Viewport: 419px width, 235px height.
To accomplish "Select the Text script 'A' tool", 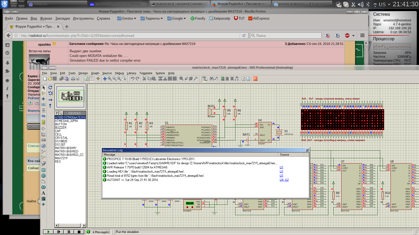I will pos(43,193).
